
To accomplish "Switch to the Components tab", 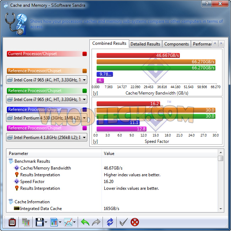I will (x=176, y=44).
